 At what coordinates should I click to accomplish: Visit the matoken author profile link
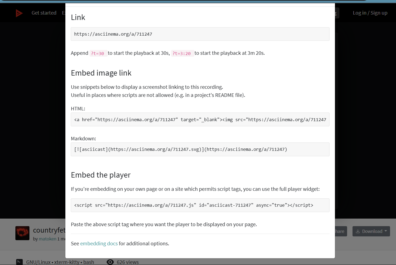(48, 239)
